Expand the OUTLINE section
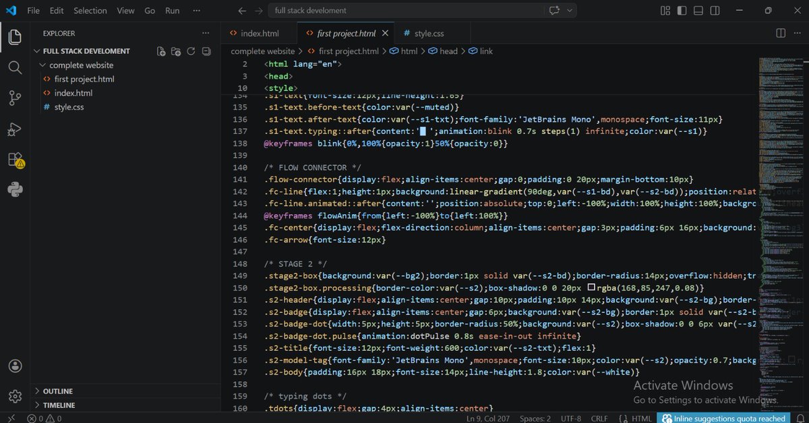The height and width of the screenshot is (423, 809). pos(58,391)
